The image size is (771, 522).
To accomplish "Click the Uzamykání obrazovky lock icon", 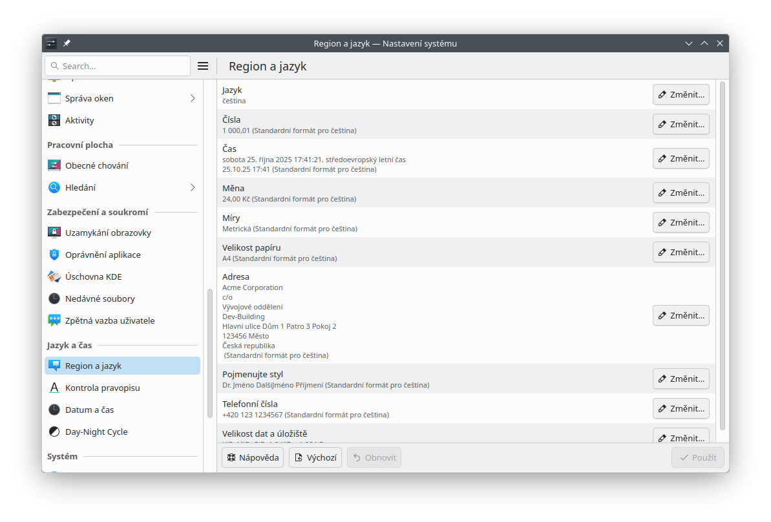I will [x=54, y=233].
